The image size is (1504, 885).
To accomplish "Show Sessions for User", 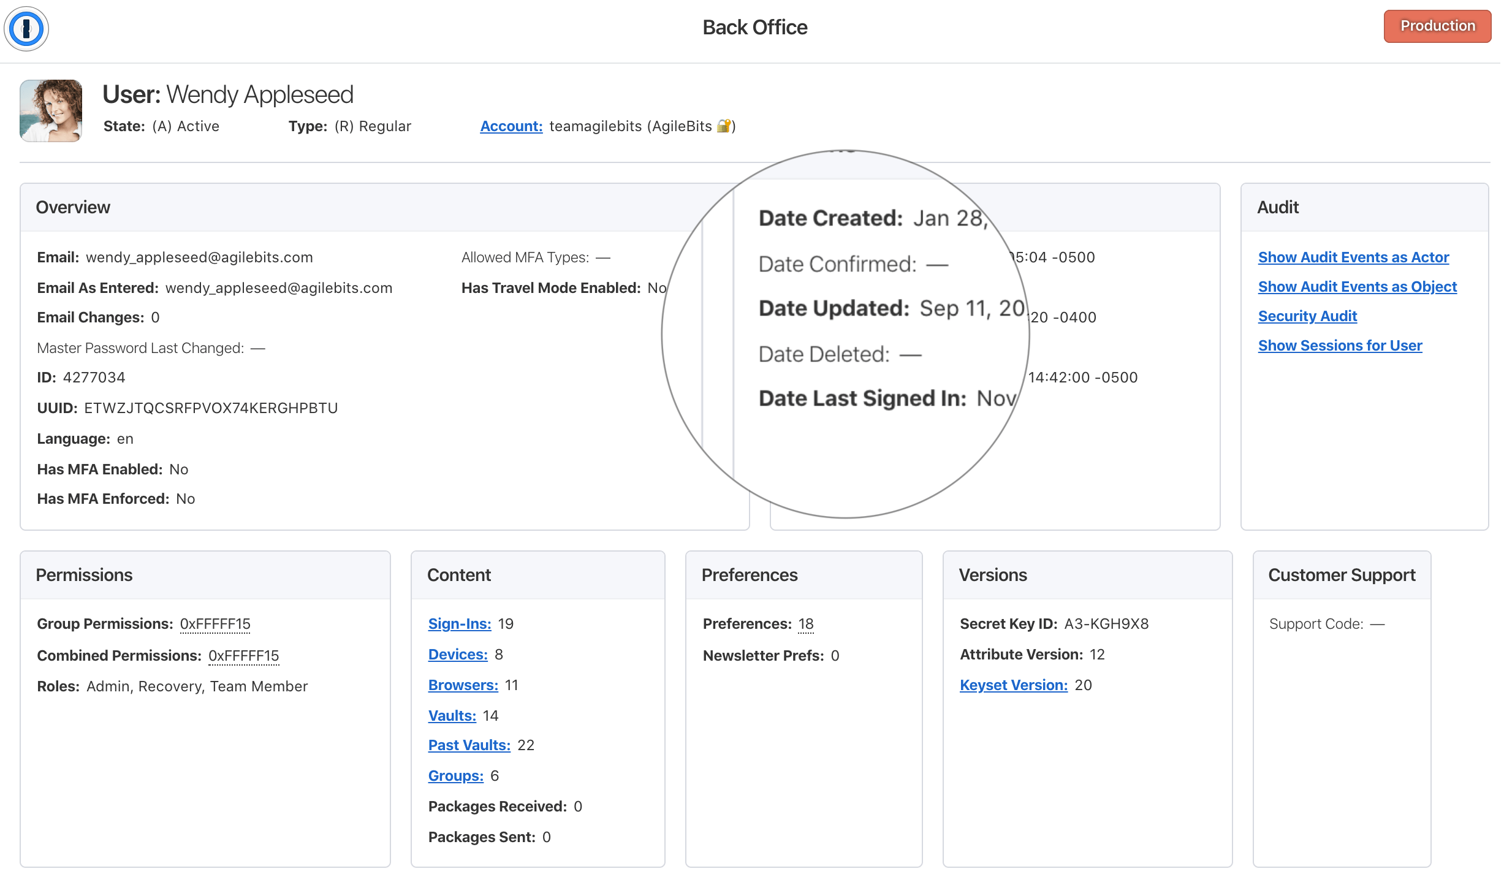I will (x=1340, y=346).
